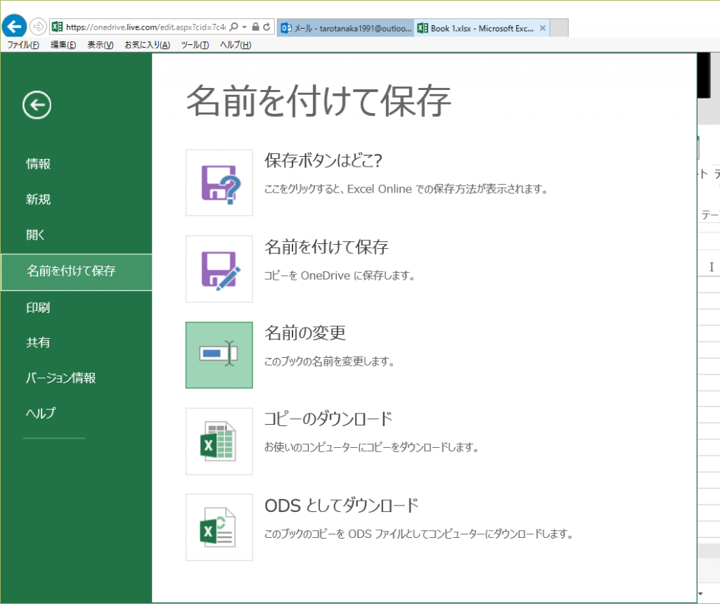The width and height of the screenshot is (720, 604).
Task: Click the 名前の変更 heading
Action: click(x=305, y=333)
